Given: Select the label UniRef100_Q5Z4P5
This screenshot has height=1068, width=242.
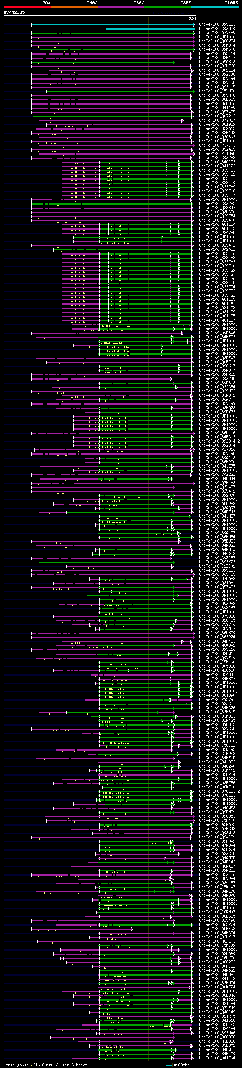Looking at the screenshot, I should (217, 112).
